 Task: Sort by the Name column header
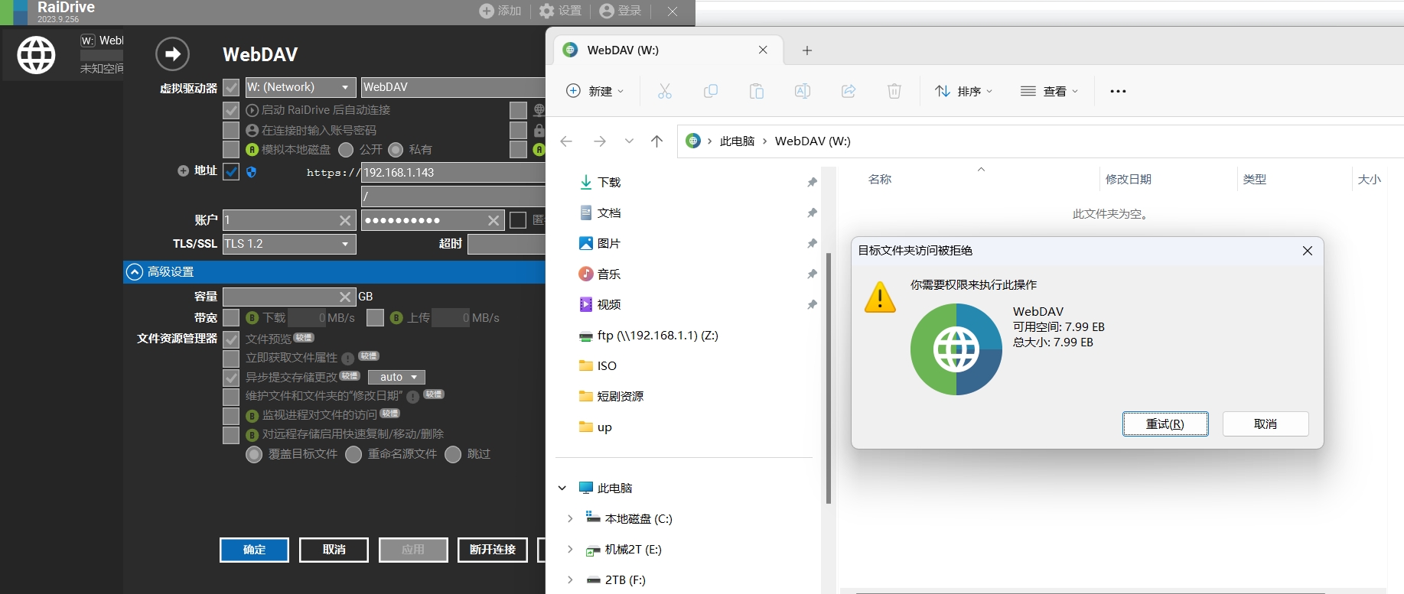(x=880, y=179)
